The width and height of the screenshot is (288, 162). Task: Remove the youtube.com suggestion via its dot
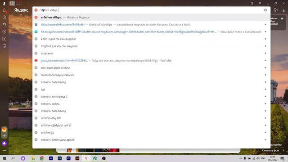pyautogui.click(x=265, y=60)
